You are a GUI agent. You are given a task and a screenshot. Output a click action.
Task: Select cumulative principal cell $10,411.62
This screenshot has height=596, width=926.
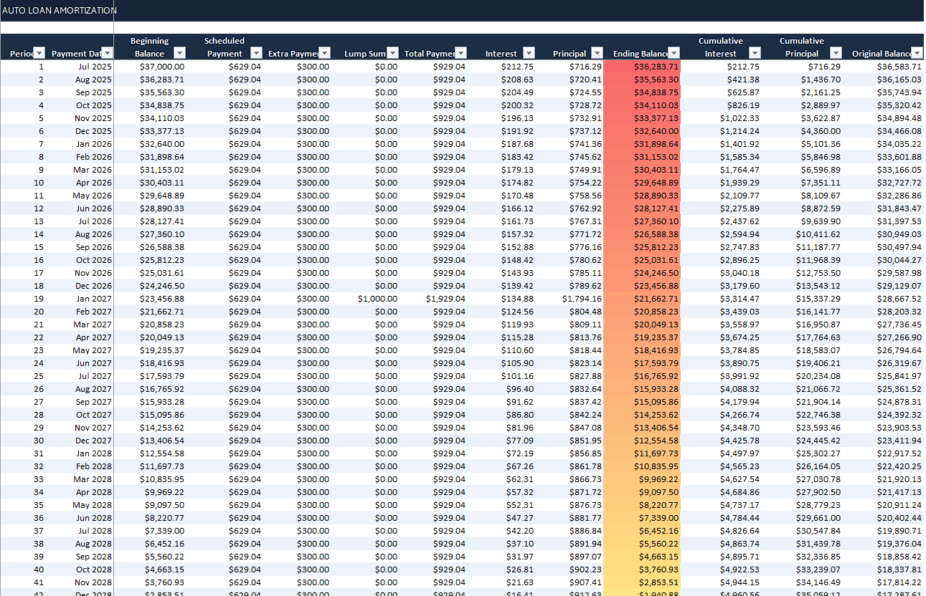(x=801, y=234)
